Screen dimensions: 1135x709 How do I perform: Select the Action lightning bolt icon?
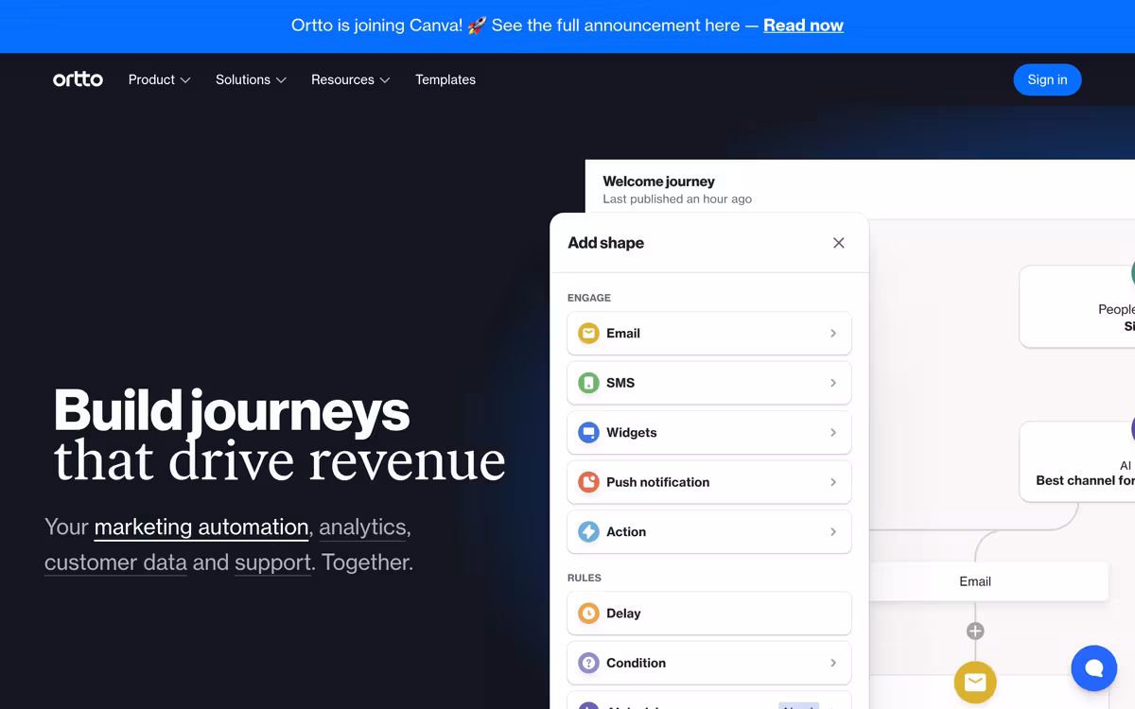pyautogui.click(x=588, y=532)
